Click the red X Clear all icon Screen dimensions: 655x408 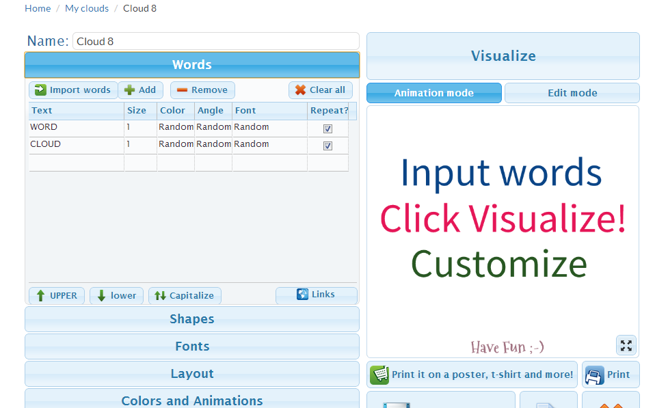coord(300,90)
